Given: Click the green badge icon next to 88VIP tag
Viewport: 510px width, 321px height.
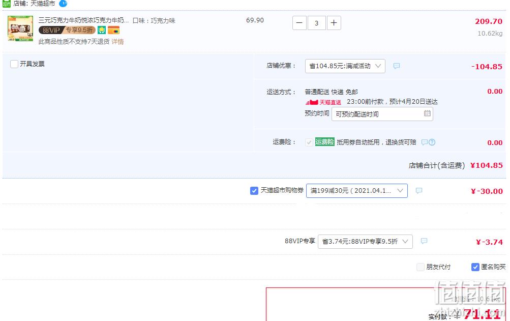Looking at the screenshot, I should point(102,31).
